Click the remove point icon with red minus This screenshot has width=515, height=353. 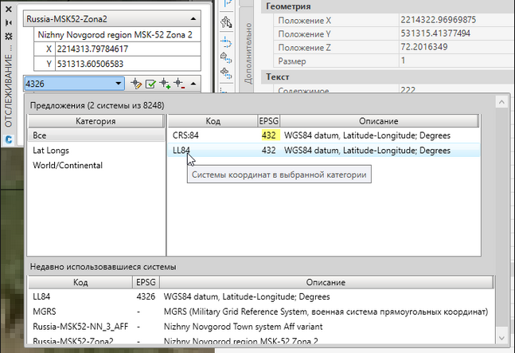[179, 83]
